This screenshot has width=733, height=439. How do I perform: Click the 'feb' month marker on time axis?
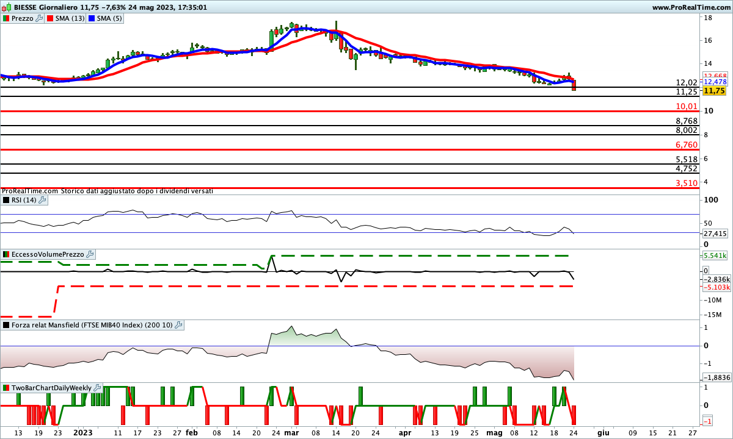(x=191, y=432)
